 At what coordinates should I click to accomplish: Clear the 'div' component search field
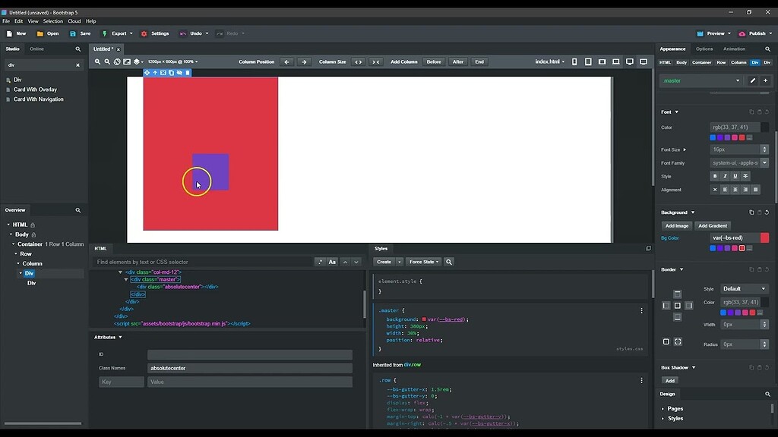click(x=78, y=65)
